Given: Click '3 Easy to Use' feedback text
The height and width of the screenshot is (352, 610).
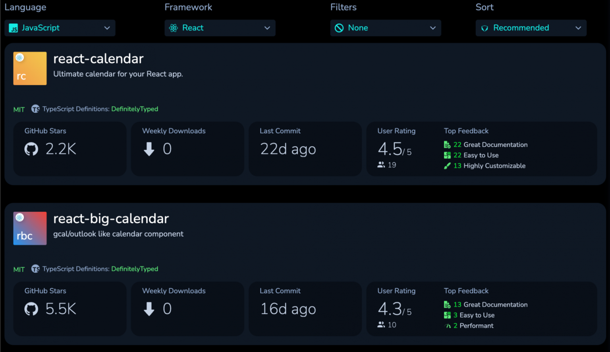Looking at the screenshot, I should (x=474, y=315).
